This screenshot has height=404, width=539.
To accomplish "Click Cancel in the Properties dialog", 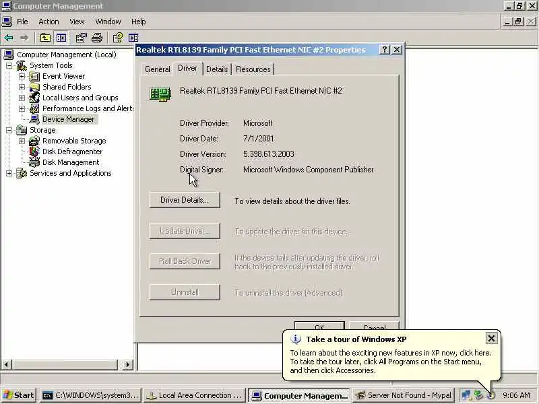I will tap(374, 326).
